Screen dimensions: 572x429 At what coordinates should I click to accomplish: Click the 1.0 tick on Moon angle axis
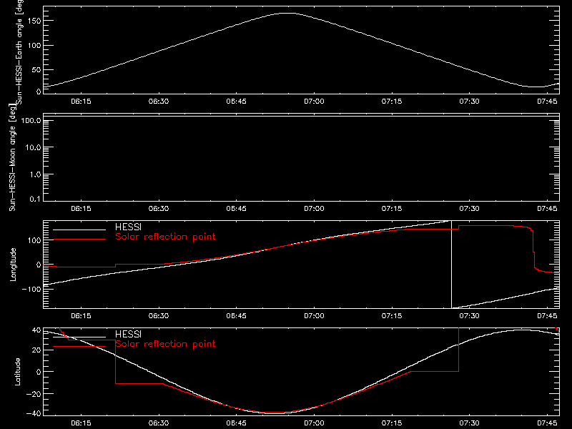[36, 174]
